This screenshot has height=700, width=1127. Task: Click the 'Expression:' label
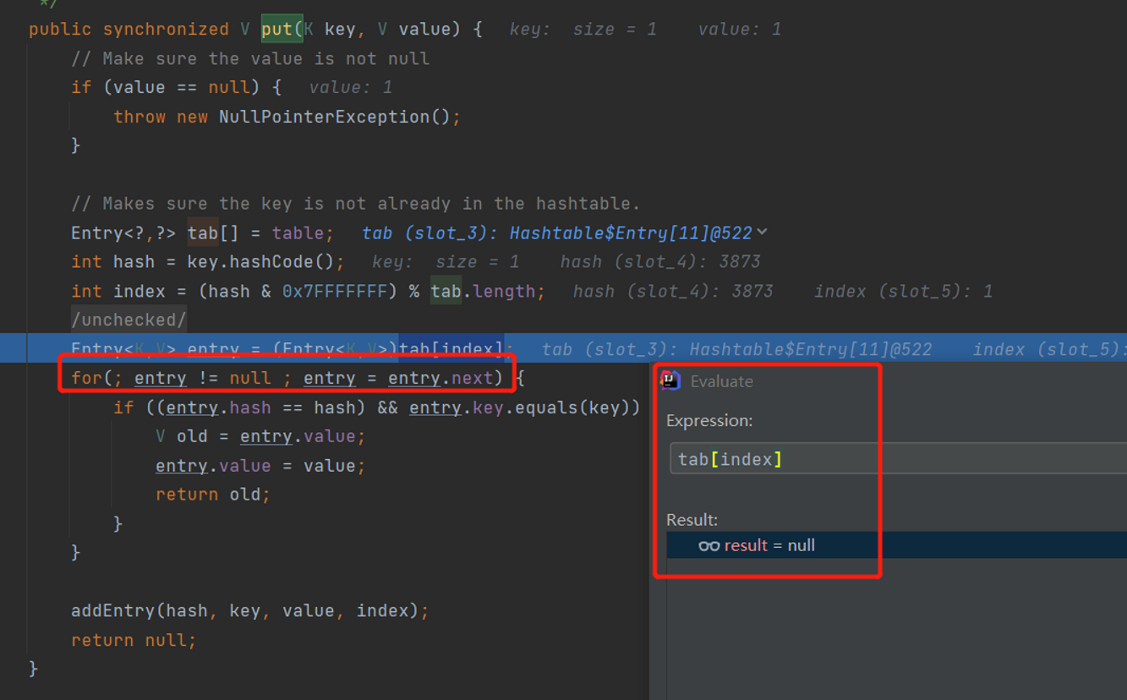[x=709, y=420]
